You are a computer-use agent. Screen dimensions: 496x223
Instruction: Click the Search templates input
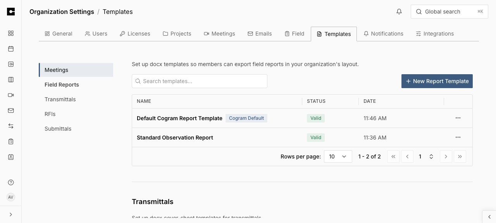(200, 81)
